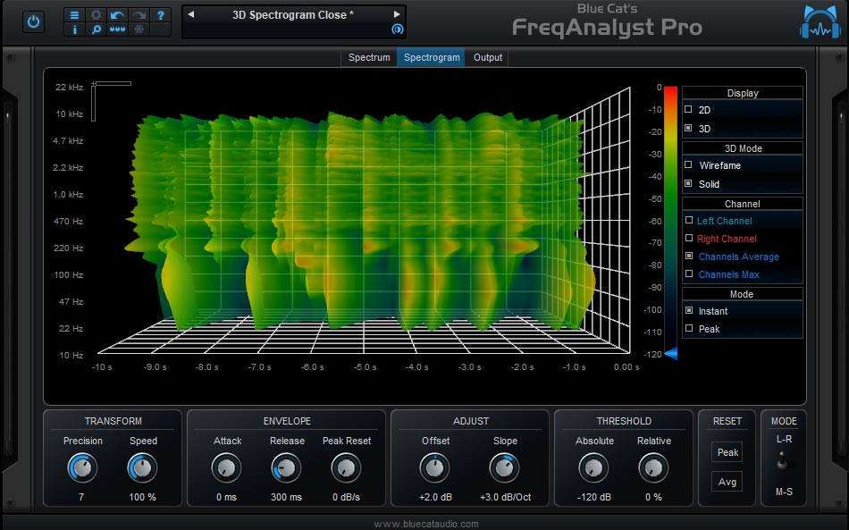Adjust the Offset knob in Adjust section

434,468
